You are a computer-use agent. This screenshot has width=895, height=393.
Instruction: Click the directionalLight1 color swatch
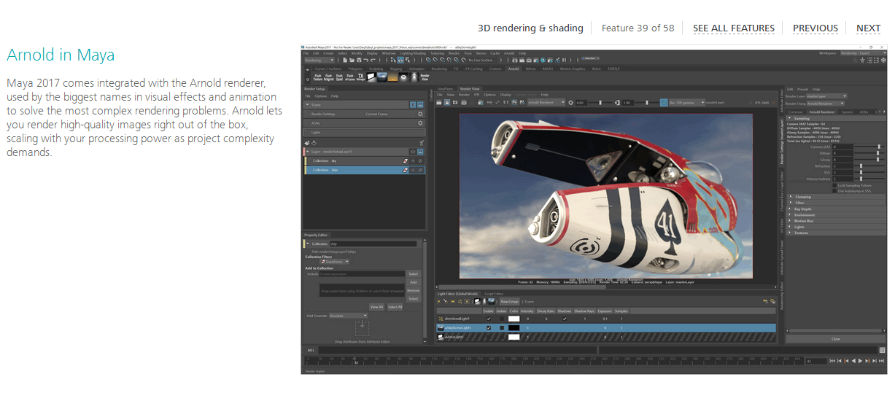pyautogui.click(x=514, y=319)
